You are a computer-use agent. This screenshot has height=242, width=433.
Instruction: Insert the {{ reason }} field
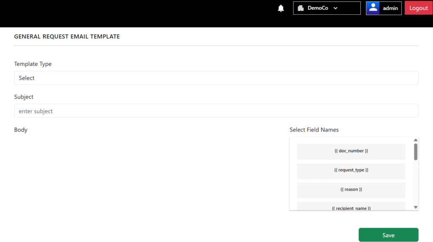pos(351,190)
